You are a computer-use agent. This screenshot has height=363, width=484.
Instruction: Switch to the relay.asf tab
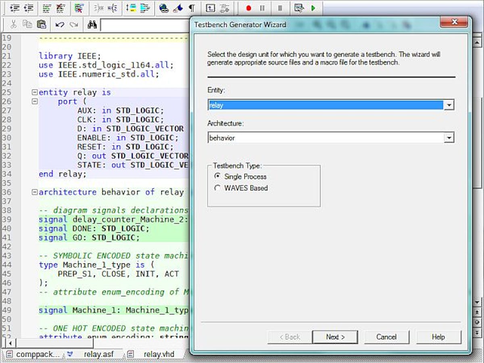tap(99, 354)
